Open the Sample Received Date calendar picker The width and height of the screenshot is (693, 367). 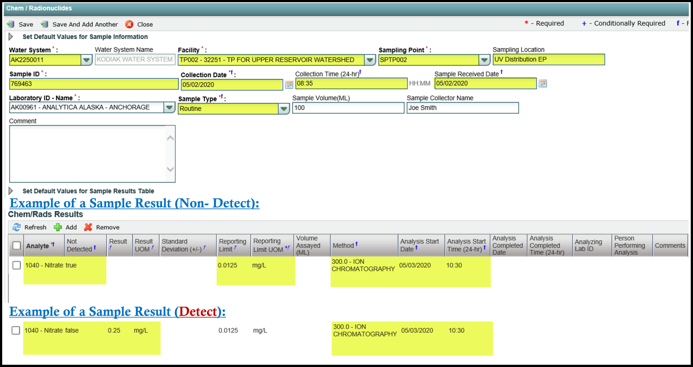point(543,84)
